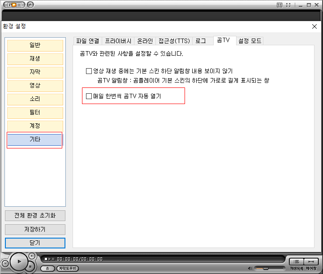Screen dimensions: 323x274
Task: Click the 환경 설정 dialog title
Action: coord(14,26)
